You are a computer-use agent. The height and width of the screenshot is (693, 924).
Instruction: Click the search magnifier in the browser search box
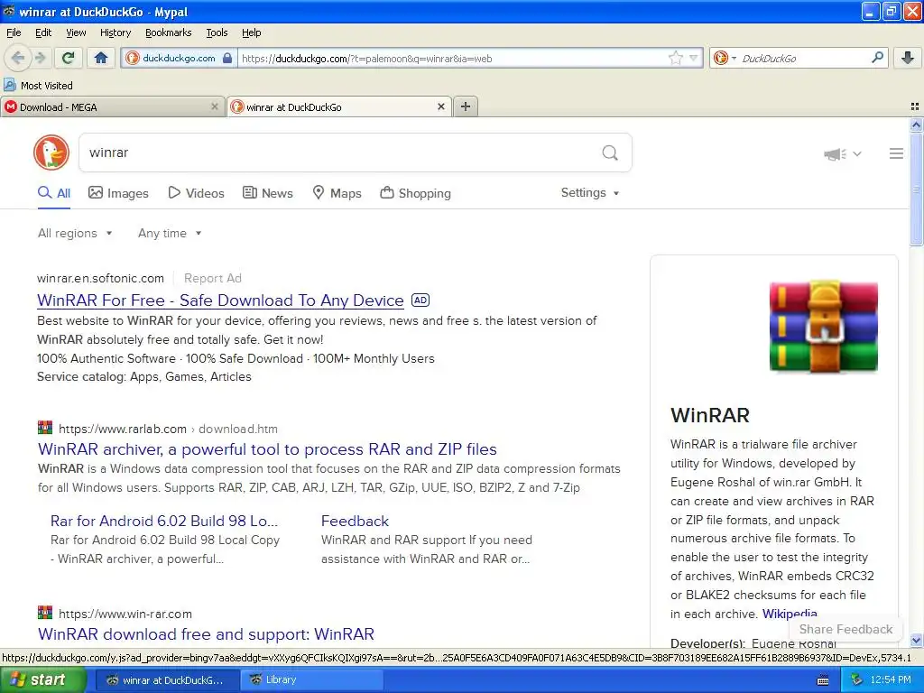click(877, 58)
